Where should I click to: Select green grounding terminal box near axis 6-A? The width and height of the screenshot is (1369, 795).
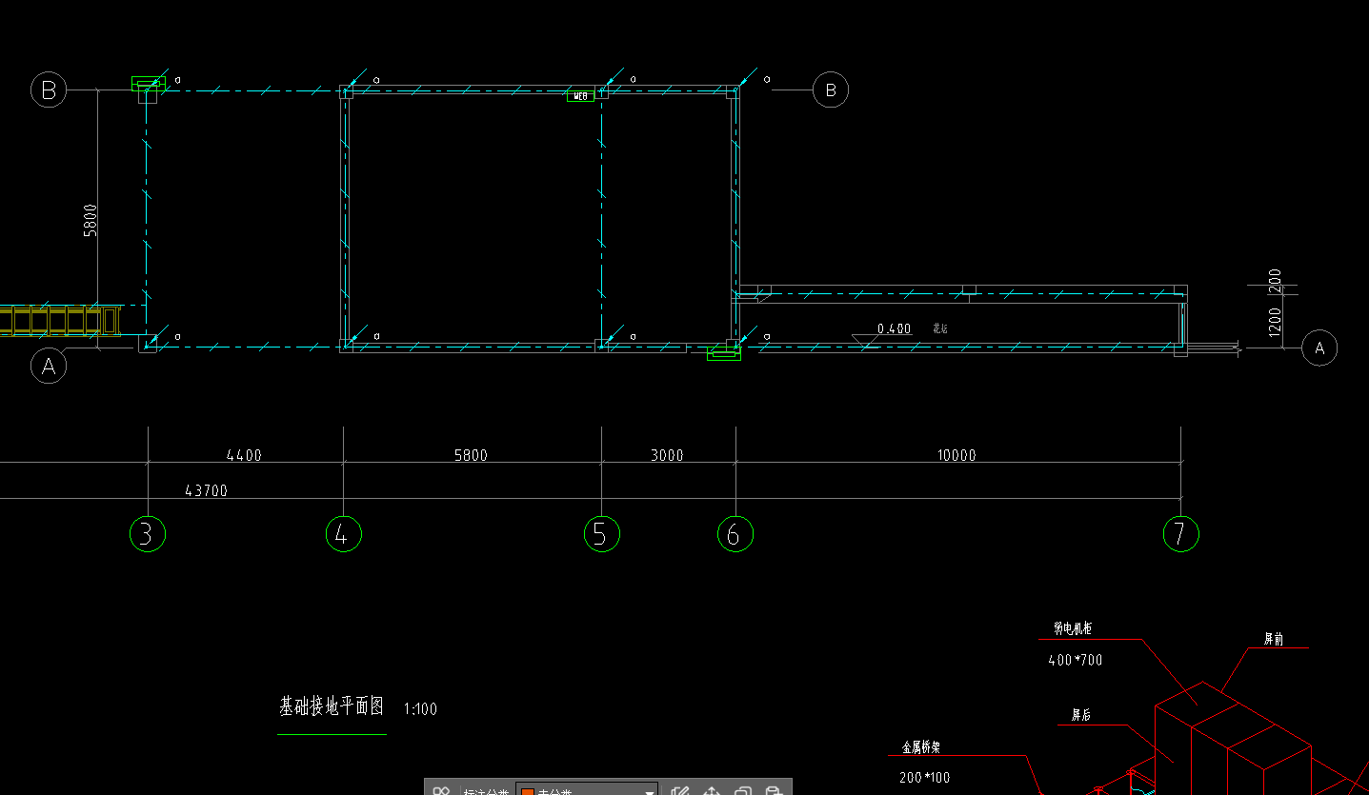point(724,354)
